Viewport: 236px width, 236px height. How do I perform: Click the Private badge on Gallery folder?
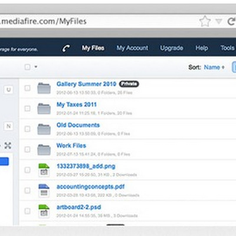tap(129, 84)
